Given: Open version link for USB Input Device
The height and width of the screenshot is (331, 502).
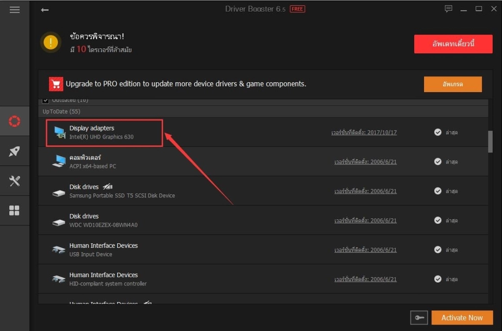Looking at the screenshot, I should click(365, 250).
